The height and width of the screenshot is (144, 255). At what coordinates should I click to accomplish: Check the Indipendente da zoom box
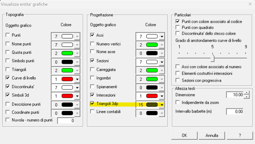click(x=178, y=103)
